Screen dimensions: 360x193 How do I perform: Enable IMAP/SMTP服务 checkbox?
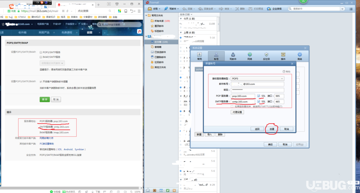click(x=41, y=57)
